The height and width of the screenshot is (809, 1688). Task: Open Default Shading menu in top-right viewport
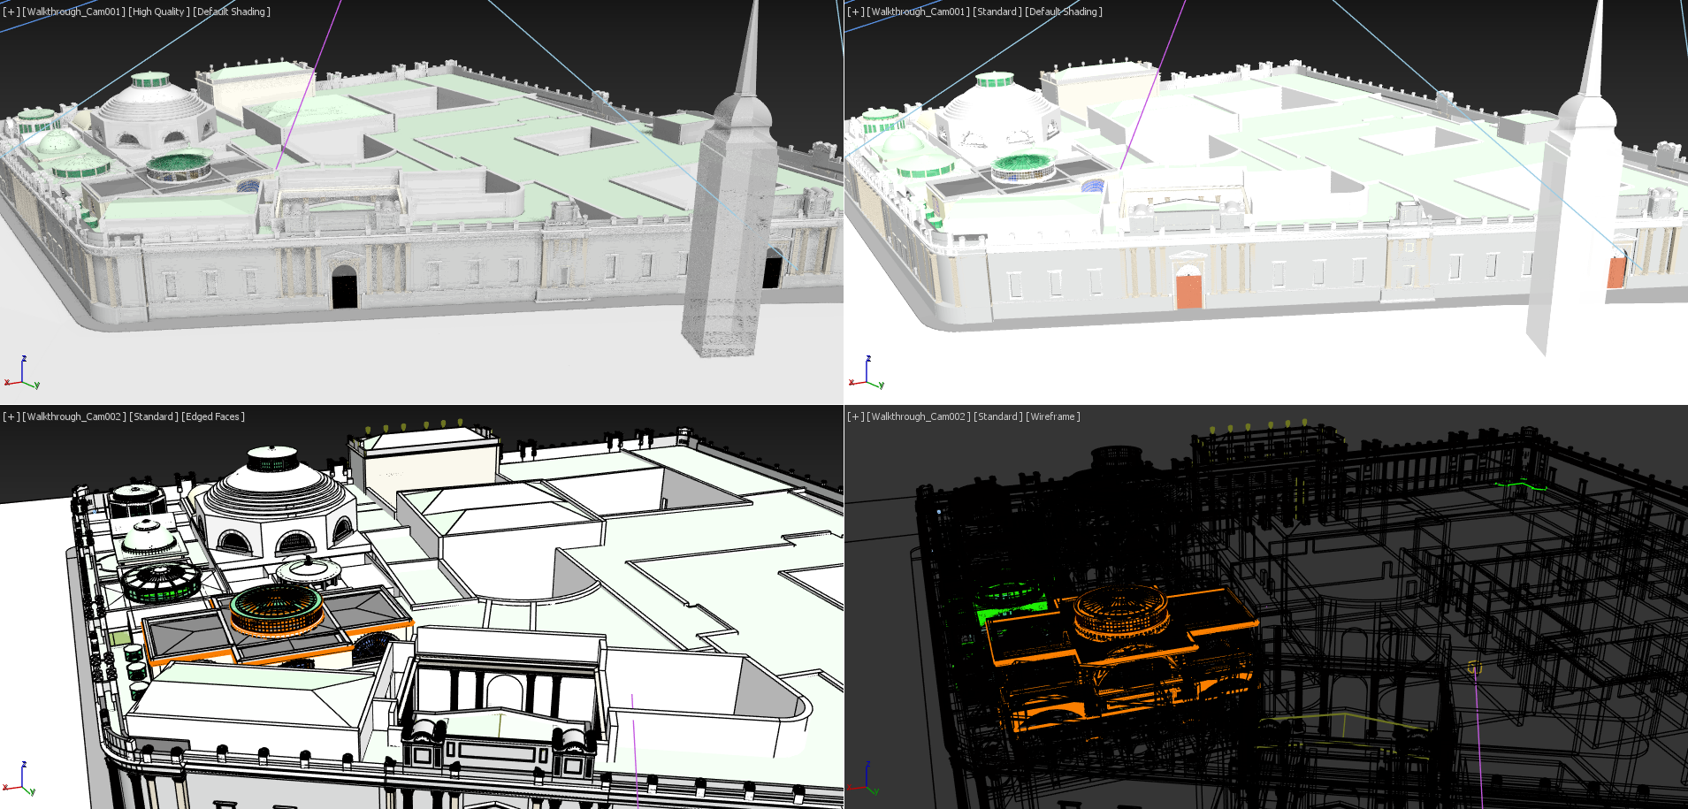tap(1064, 12)
